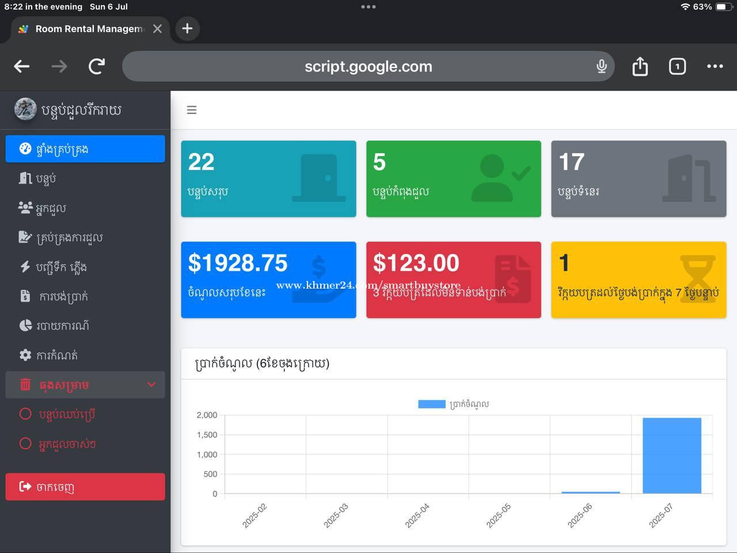Open the lightning bolt utilities sidebar item

[x=60, y=267]
